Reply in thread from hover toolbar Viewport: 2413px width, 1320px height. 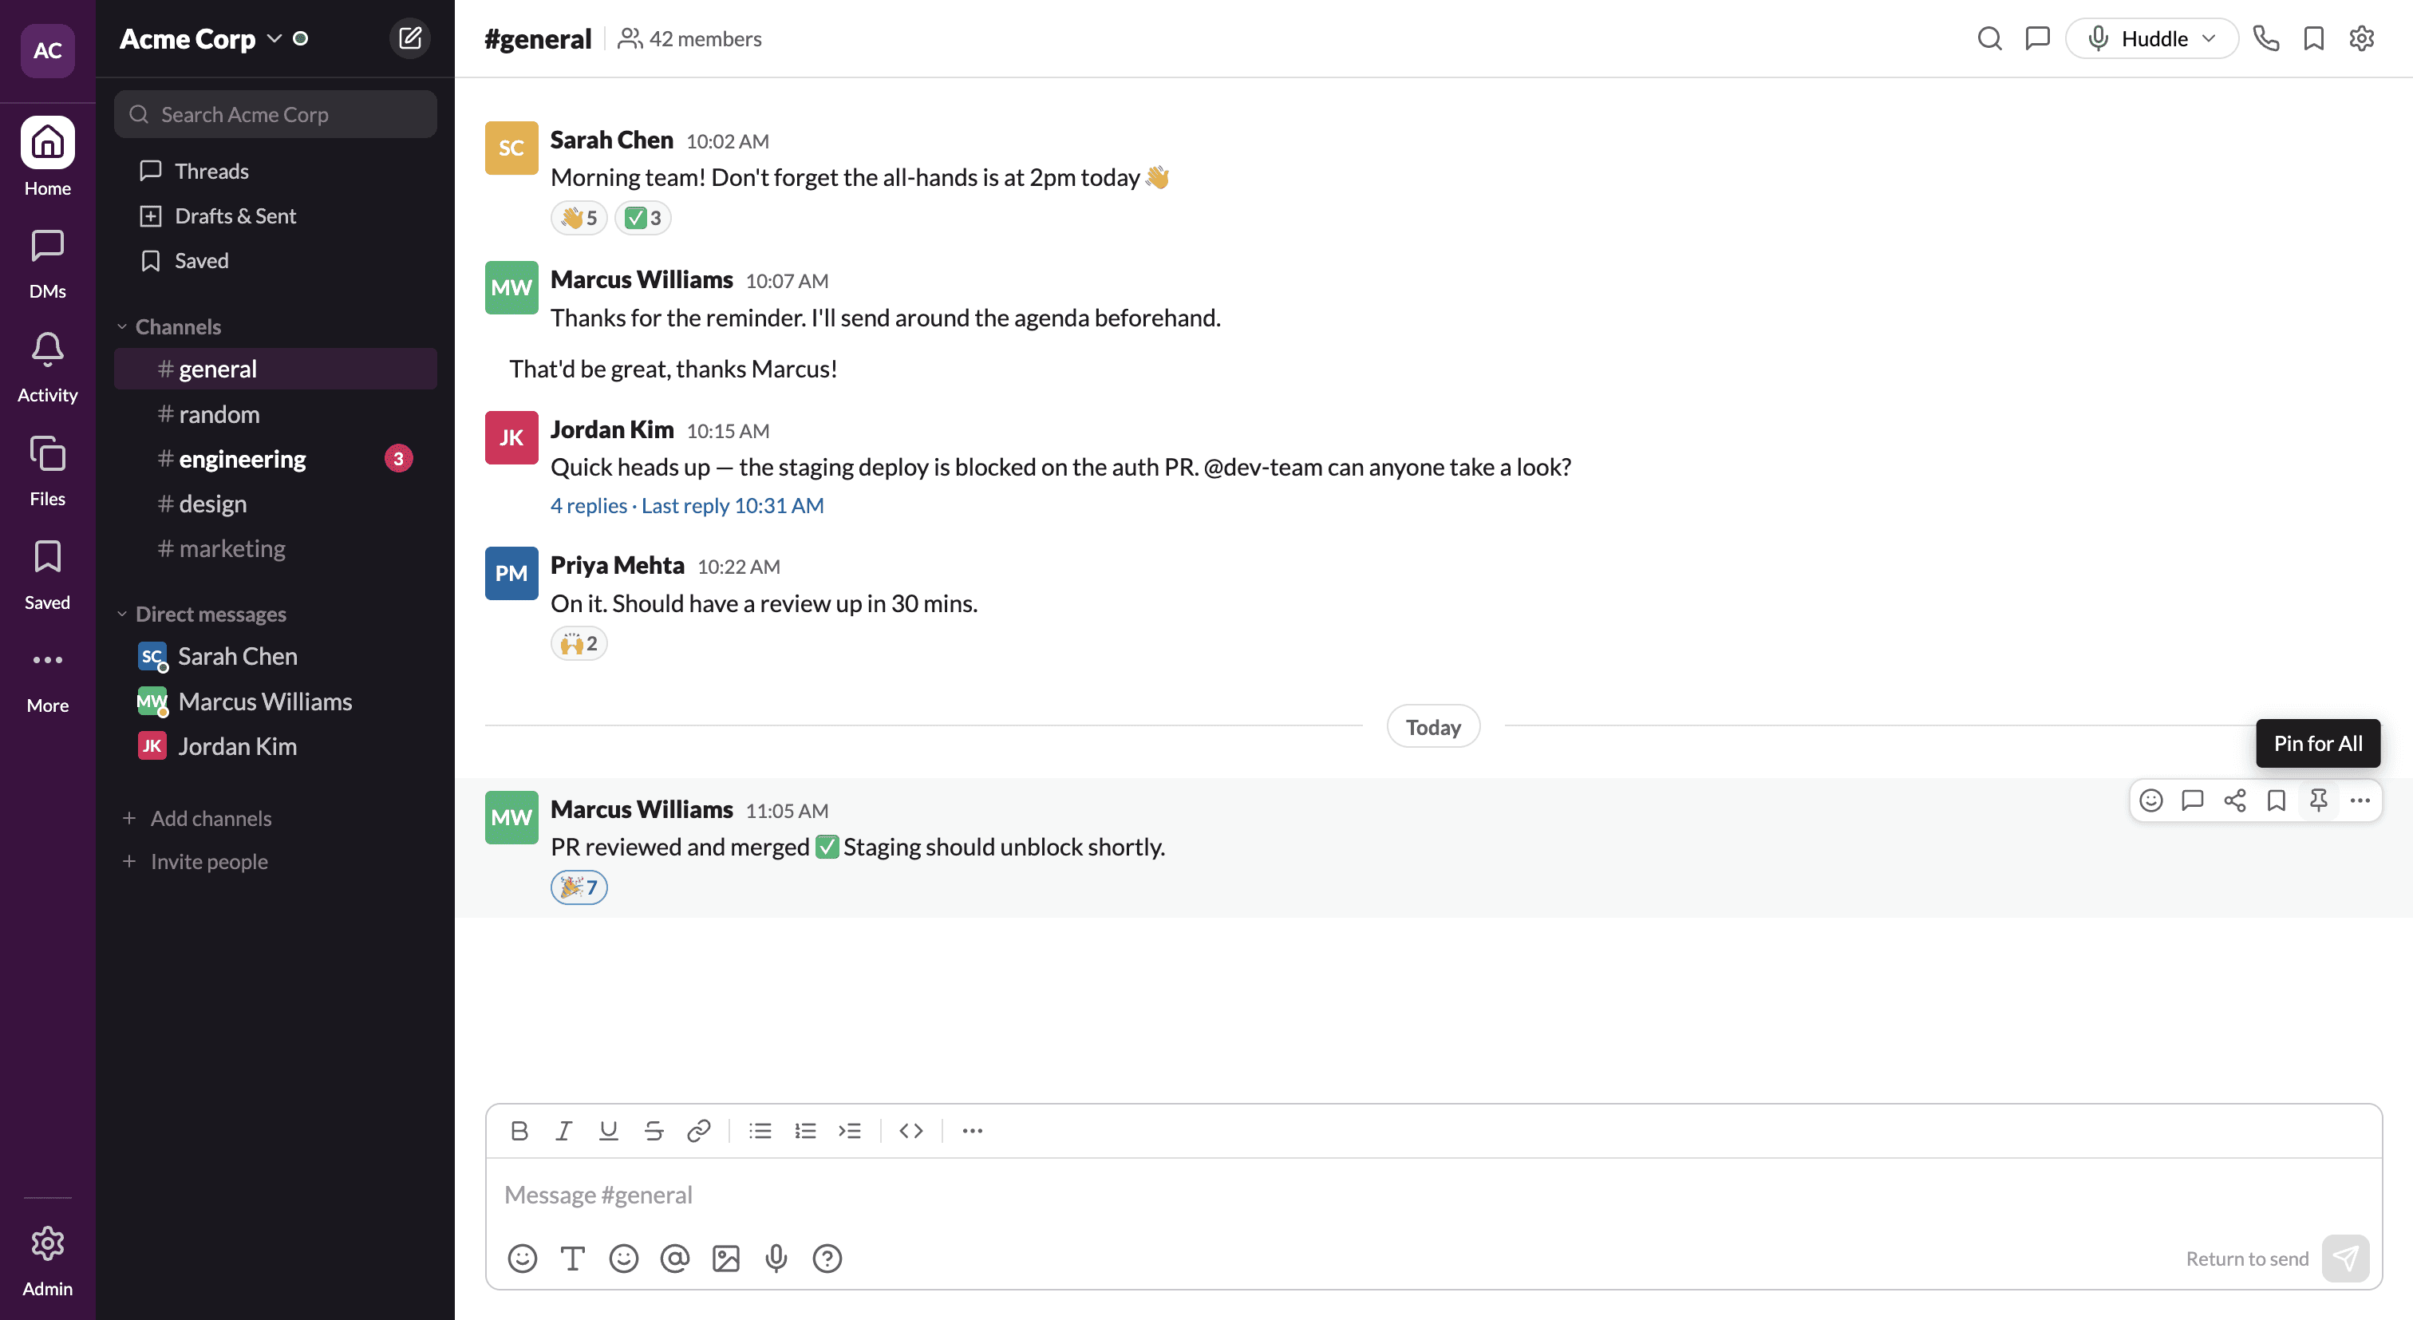point(2193,800)
